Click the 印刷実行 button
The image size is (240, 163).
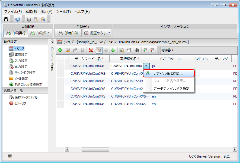(16, 33)
